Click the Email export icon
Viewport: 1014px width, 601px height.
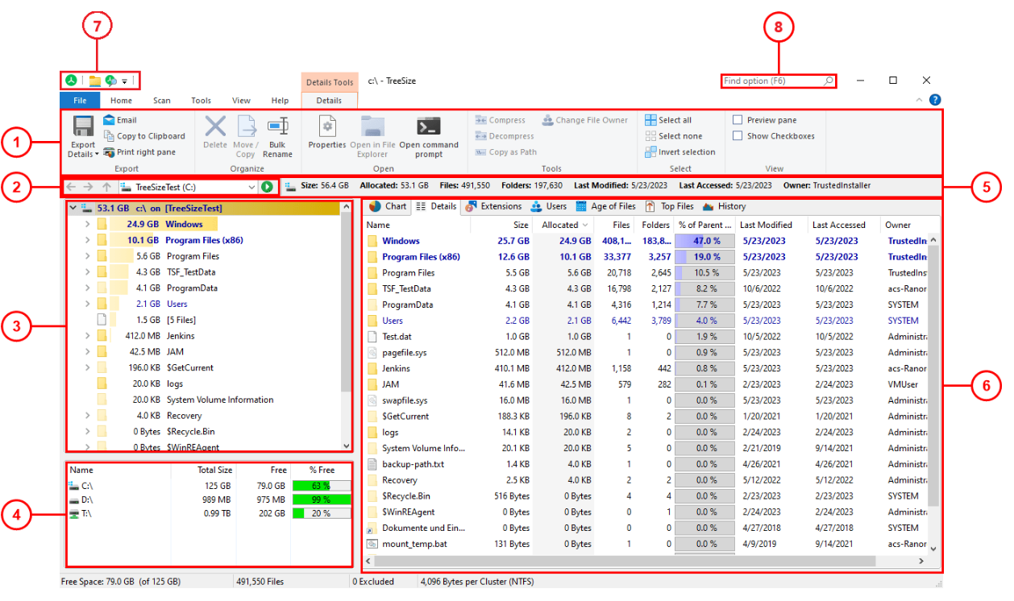(110, 120)
